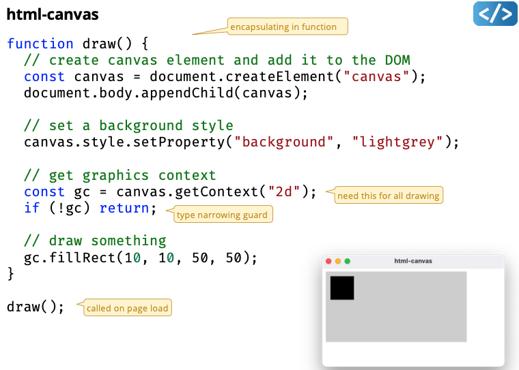Image resolution: width=519 pixels, height=370 pixels.
Task: Click the document.createElement("canvas") line
Action: (x=225, y=76)
